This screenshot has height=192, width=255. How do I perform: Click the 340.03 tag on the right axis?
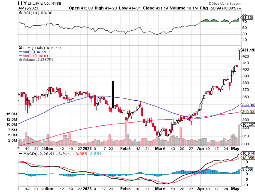tap(248, 112)
